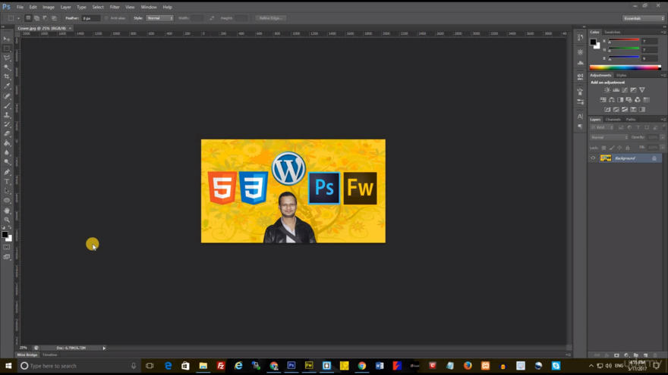668x375 pixels.
Task: Select the Move tool
Action: coord(8,39)
